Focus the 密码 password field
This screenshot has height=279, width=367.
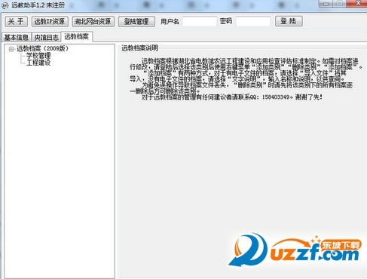point(253,21)
